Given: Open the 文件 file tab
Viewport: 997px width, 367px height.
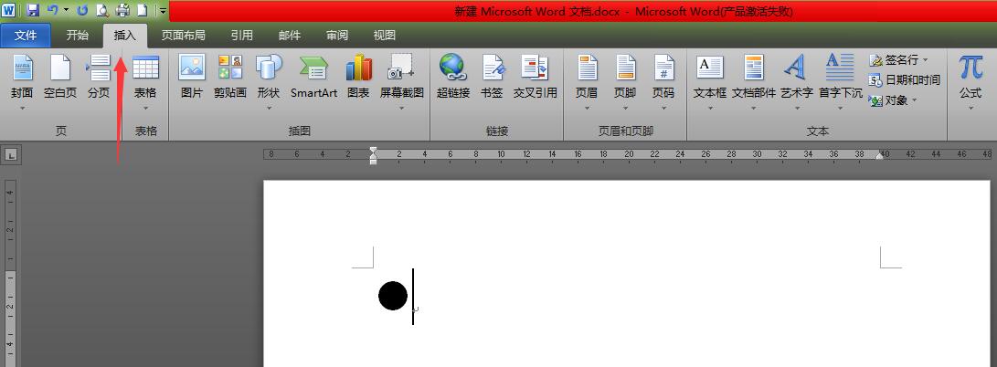Looking at the screenshot, I should coord(27,36).
